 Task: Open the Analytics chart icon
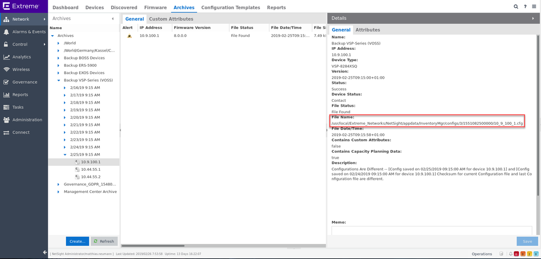coord(6,57)
